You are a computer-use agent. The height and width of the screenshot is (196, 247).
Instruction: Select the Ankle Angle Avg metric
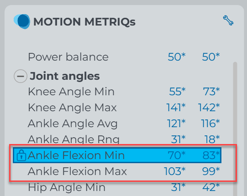(x=124, y=124)
